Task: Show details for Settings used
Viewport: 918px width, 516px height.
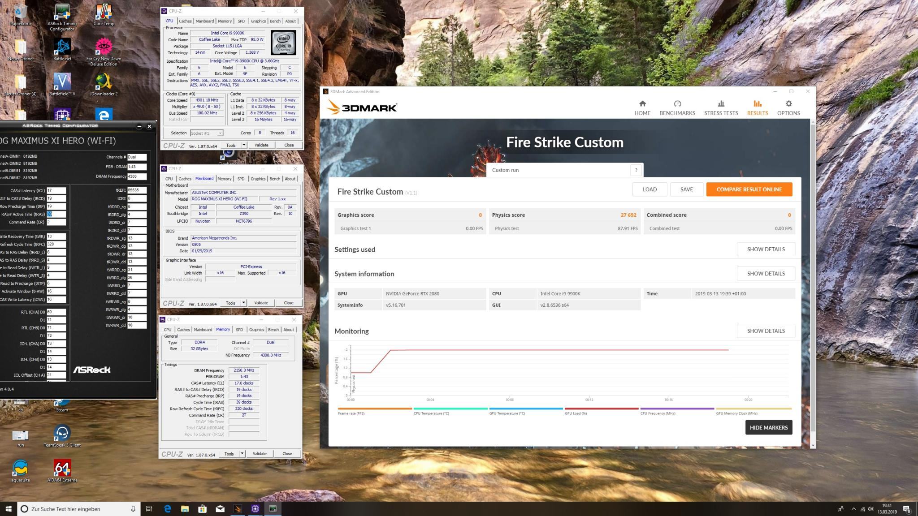Action: click(x=766, y=249)
